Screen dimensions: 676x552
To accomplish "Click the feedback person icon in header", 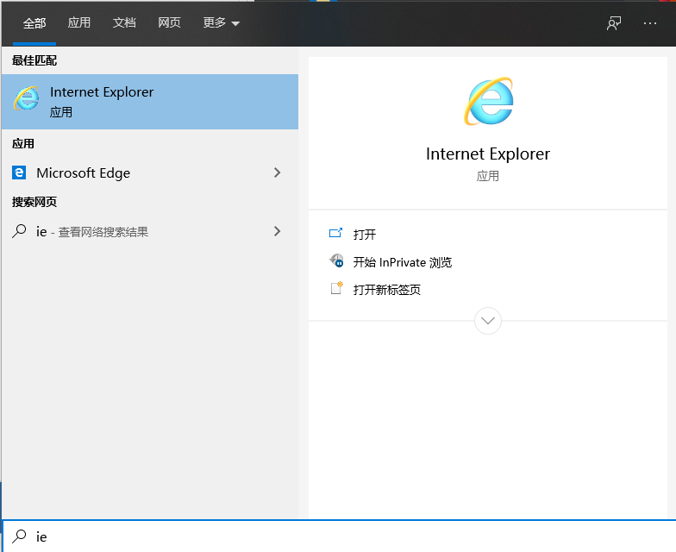I will (614, 23).
